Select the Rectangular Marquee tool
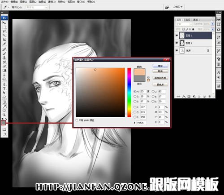 click(x=4, y=27)
